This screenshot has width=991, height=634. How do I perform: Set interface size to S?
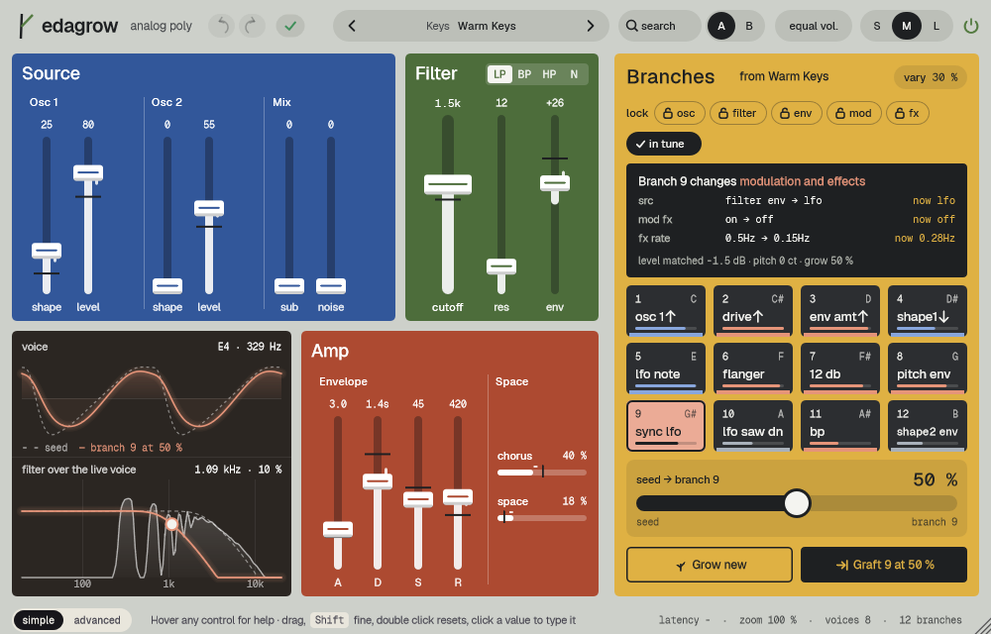coord(877,26)
